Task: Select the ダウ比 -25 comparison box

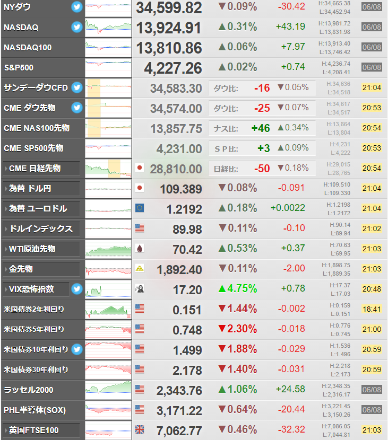Action: (262, 108)
